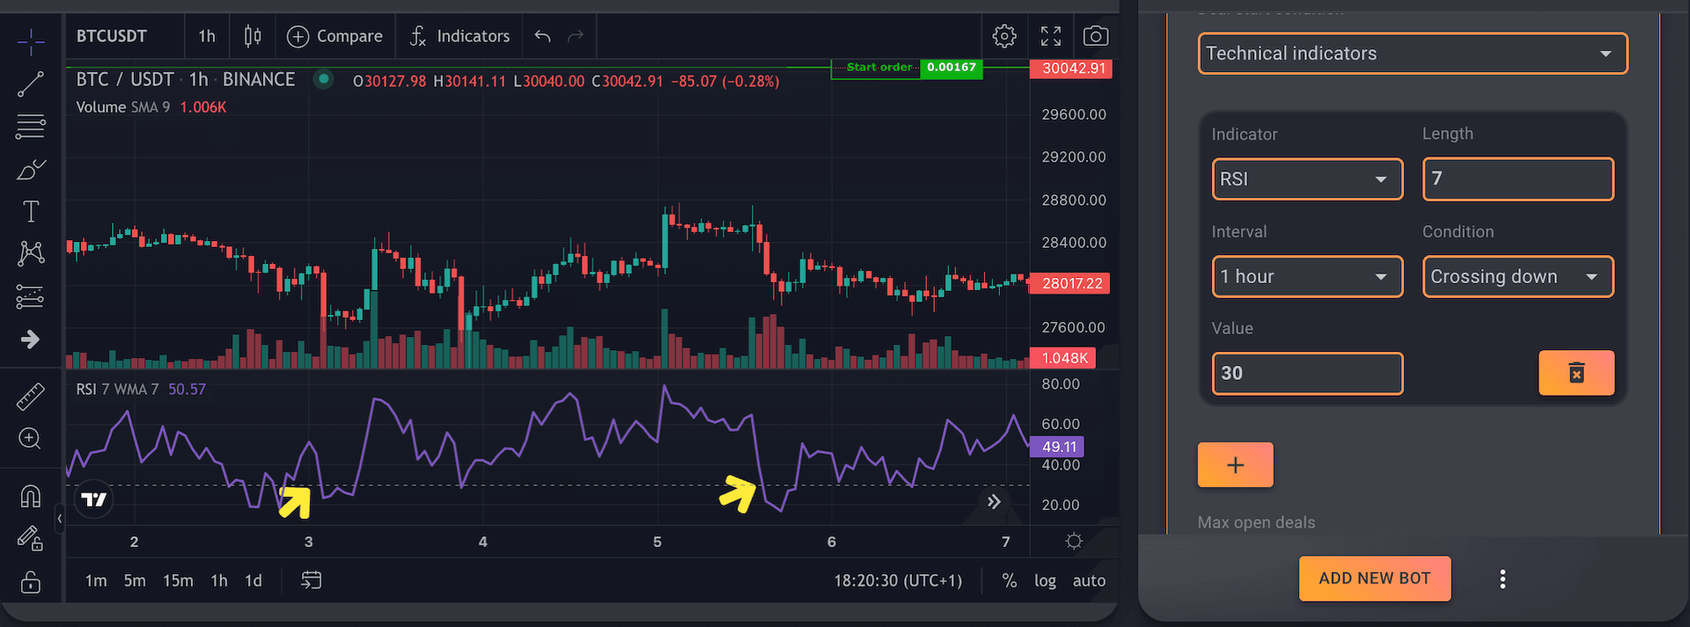
Task: Delete the RSI condition with trash button
Action: pos(1576,373)
